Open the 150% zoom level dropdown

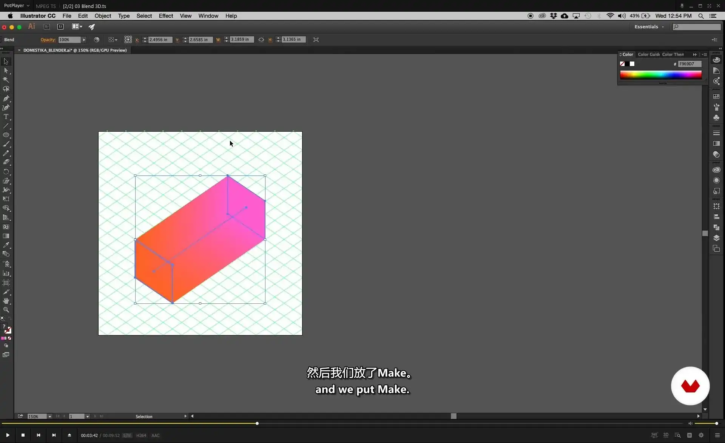point(49,416)
